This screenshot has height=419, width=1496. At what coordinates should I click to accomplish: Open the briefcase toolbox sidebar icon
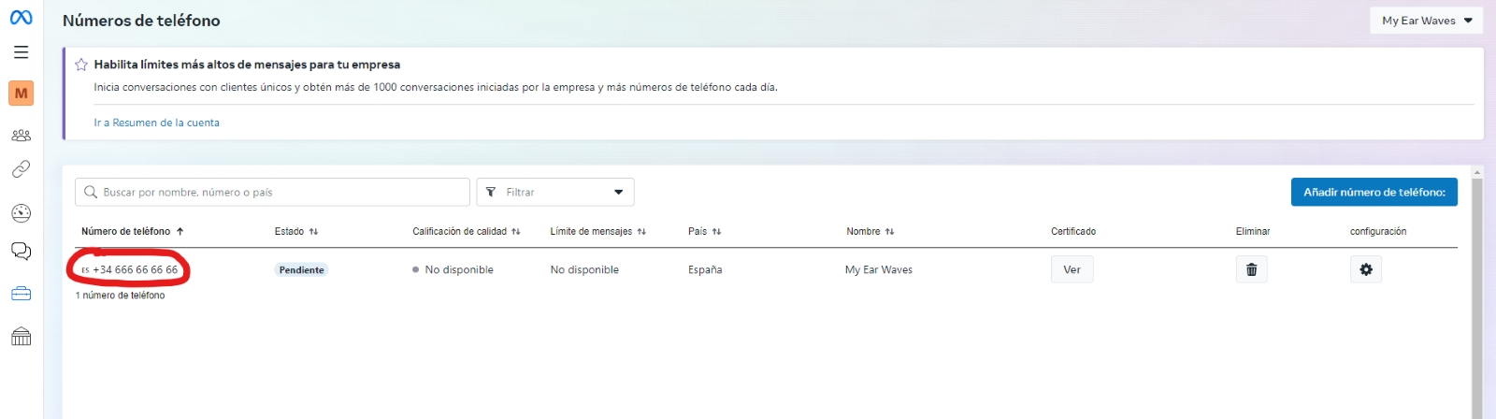pyautogui.click(x=21, y=294)
